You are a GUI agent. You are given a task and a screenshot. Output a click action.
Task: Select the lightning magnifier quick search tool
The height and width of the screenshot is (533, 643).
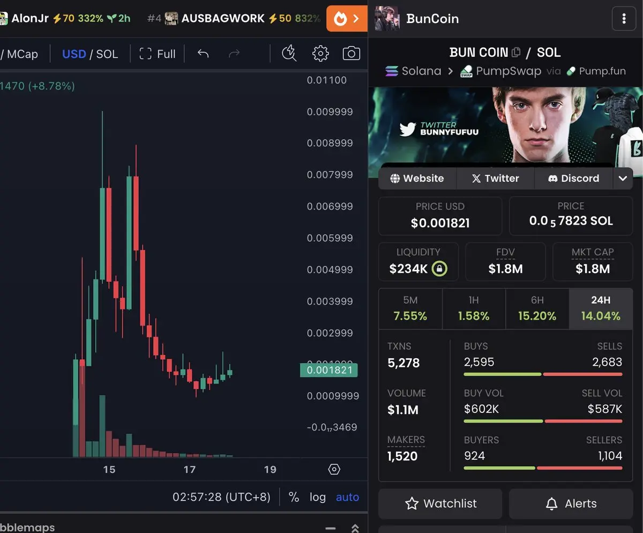click(289, 53)
